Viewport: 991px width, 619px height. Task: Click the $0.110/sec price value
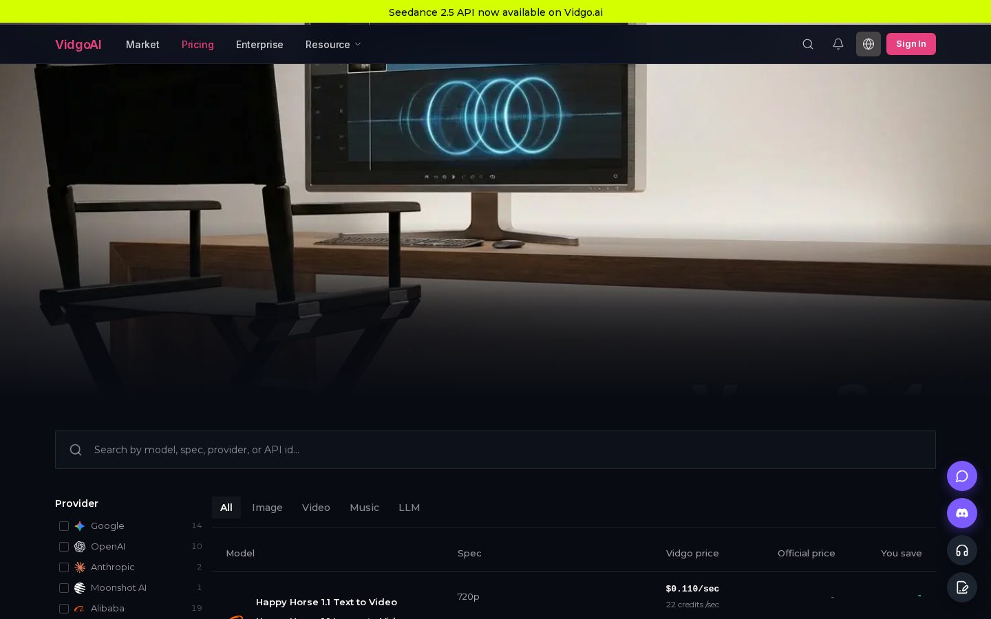coord(692,589)
